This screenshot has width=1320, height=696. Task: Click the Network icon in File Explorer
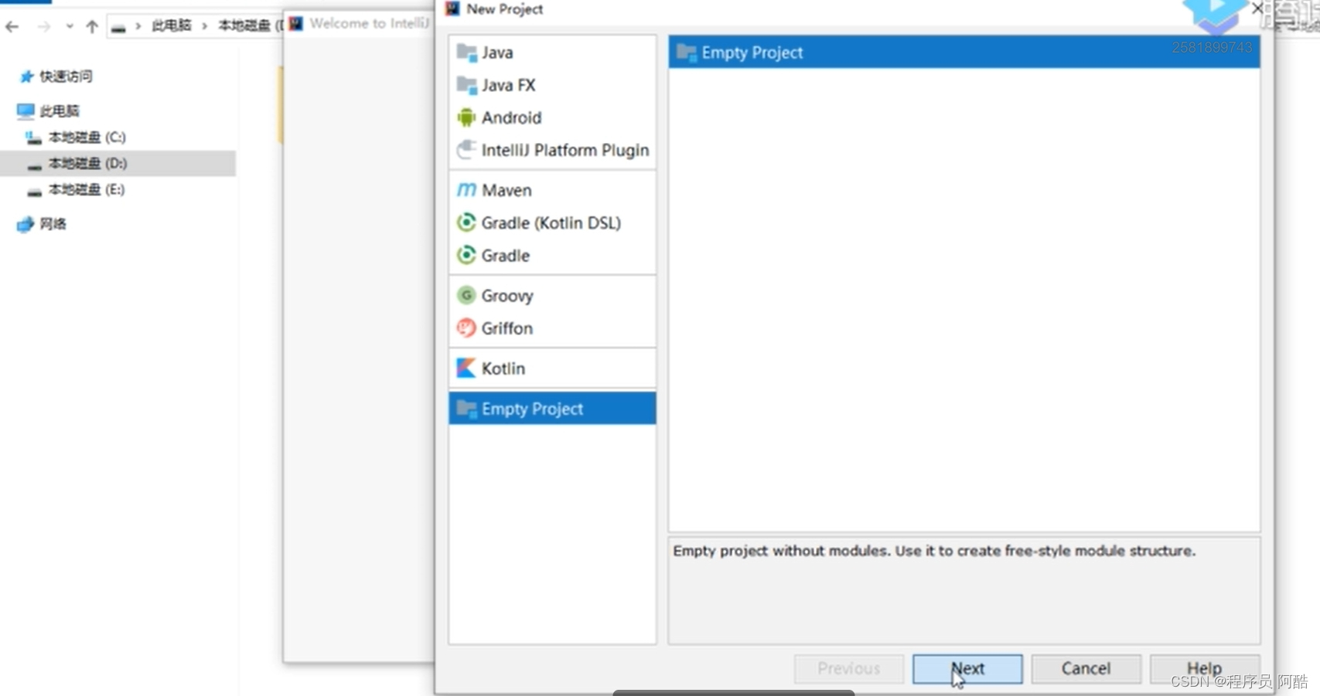pyautogui.click(x=26, y=224)
